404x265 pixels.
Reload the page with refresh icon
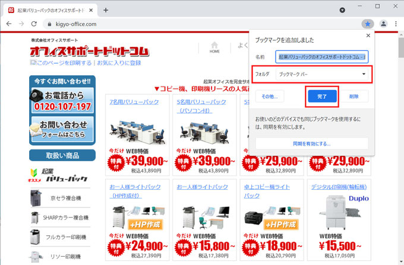(34, 24)
